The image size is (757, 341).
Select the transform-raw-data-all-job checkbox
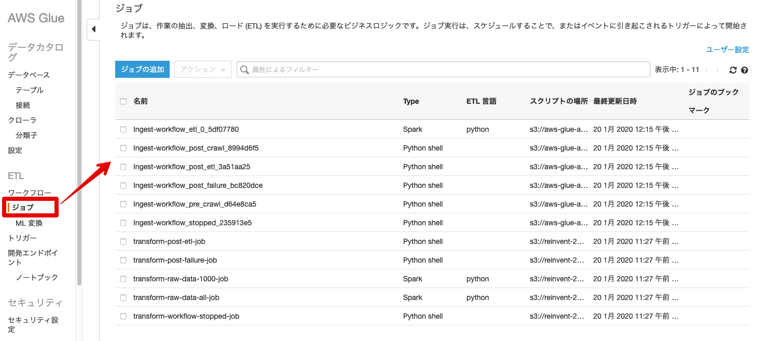pos(123,297)
